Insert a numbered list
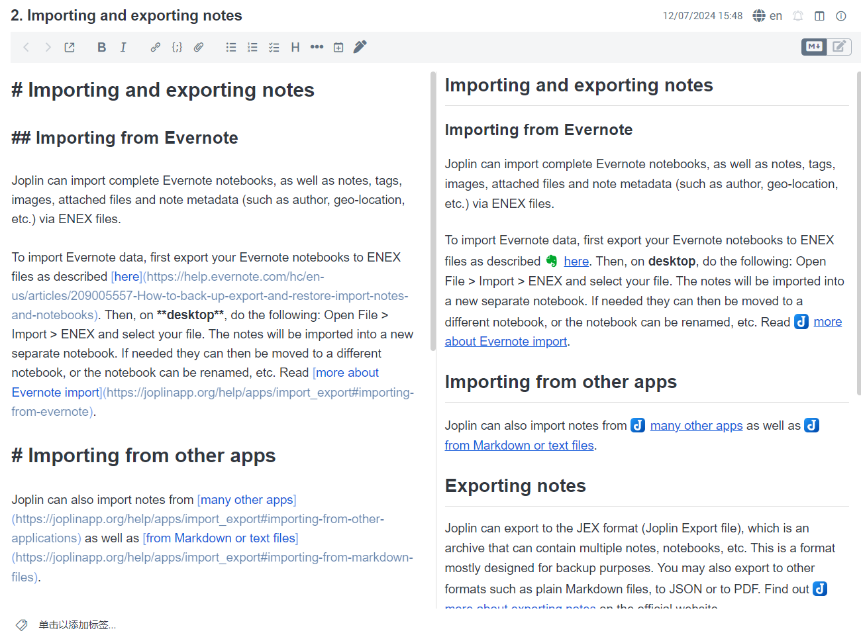The height and width of the screenshot is (641, 861). point(252,47)
